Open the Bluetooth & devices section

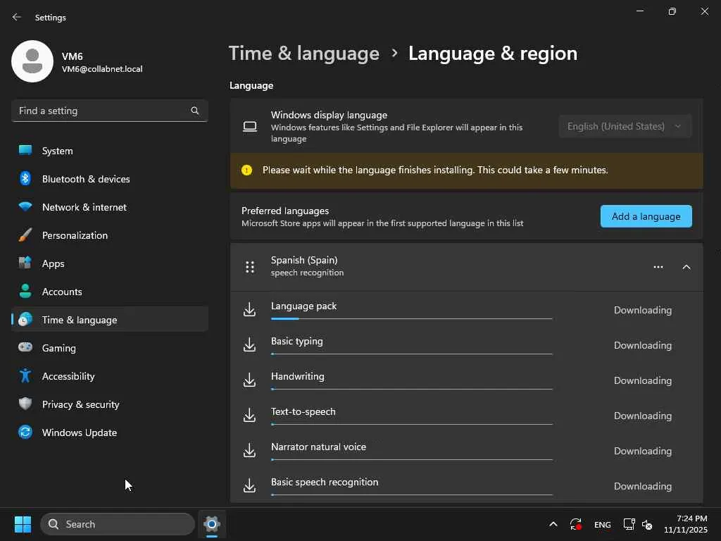pyautogui.click(x=86, y=179)
